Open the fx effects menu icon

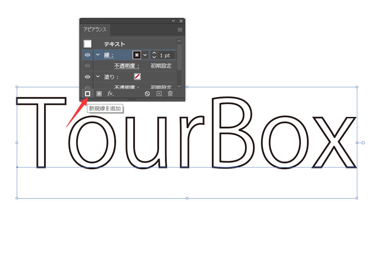tap(111, 94)
